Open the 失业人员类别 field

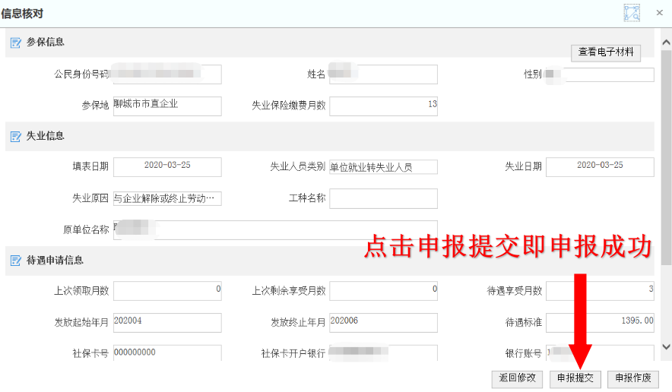click(x=383, y=167)
